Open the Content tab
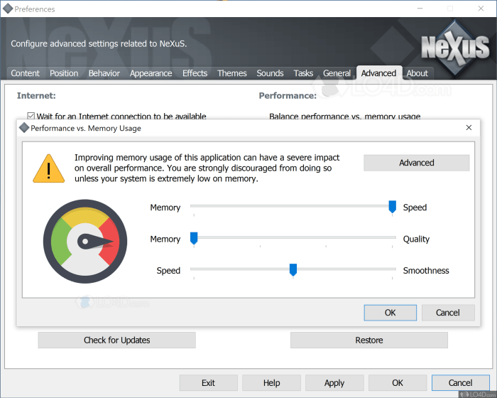This screenshot has width=497, height=398. pyautogui.click(x=25, y=73)
